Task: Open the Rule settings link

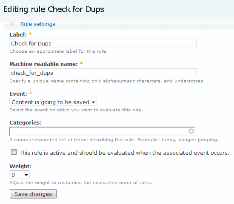Action: click(38, 24)
